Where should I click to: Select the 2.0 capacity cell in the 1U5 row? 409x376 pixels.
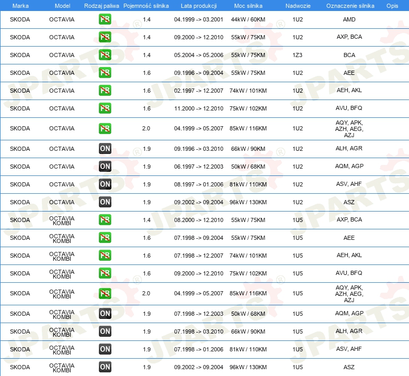click(x=146, y=293)
